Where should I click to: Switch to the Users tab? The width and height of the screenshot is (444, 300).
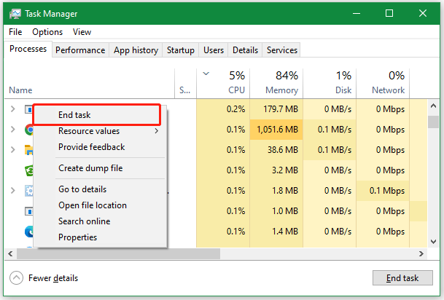214,50
